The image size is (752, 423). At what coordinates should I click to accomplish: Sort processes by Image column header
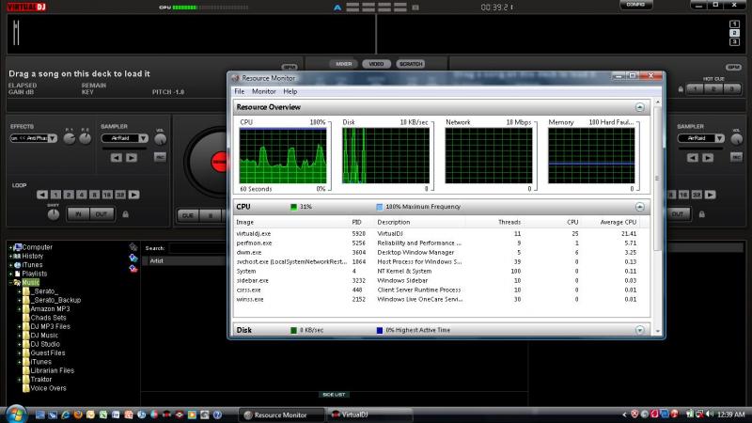coord(245,223)
